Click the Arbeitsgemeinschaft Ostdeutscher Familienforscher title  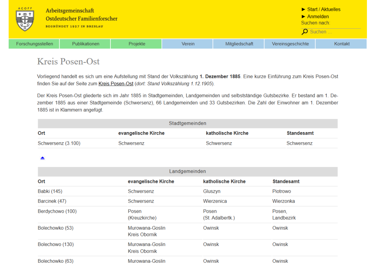coord(82,15)
